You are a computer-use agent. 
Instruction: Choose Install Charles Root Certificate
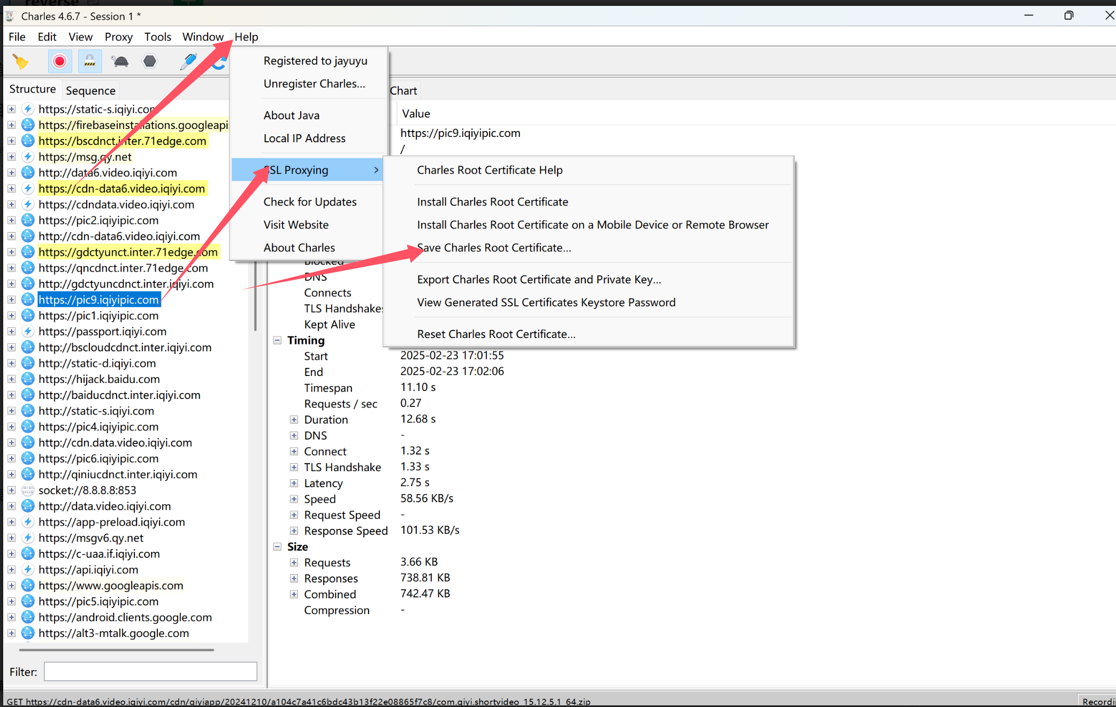[x=492, y=202]
